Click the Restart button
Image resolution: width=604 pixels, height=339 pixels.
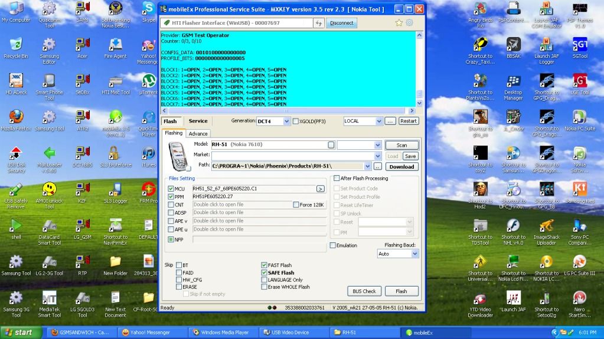[408, 121]
